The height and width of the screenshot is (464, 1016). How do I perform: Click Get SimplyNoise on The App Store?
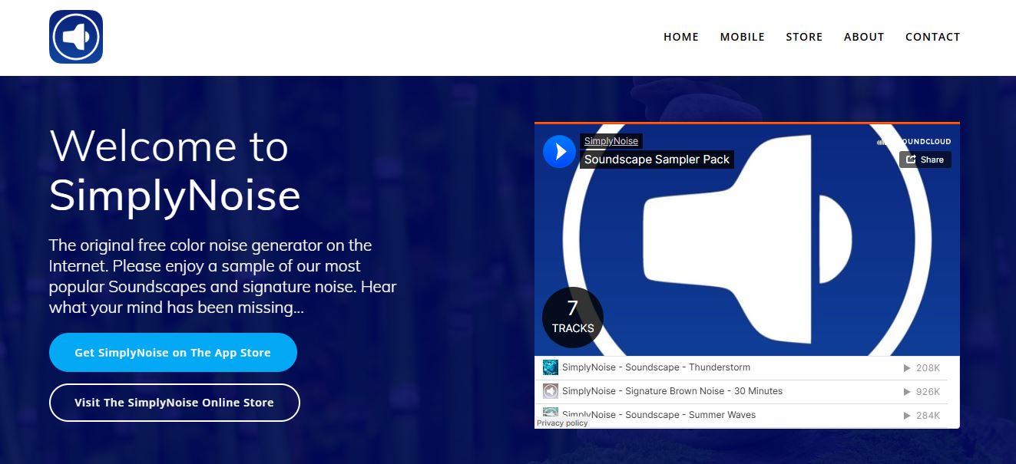pos(173,353)
